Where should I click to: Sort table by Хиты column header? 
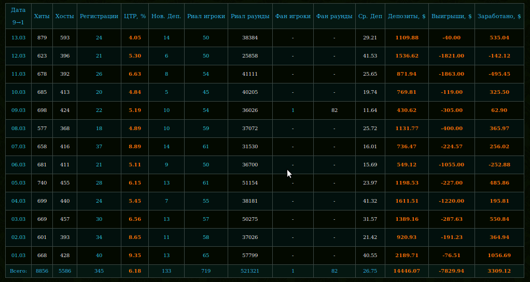(x=41, y=16)
